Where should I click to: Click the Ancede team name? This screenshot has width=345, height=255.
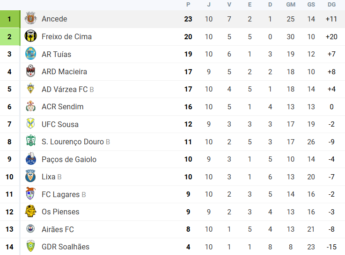pos(54,19)
